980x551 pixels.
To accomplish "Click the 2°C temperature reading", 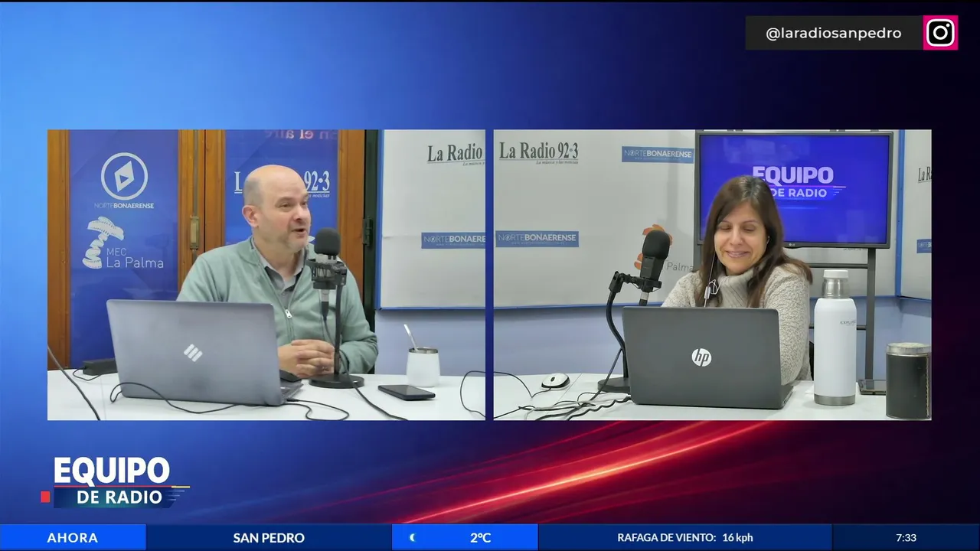I will pos(480,538).
